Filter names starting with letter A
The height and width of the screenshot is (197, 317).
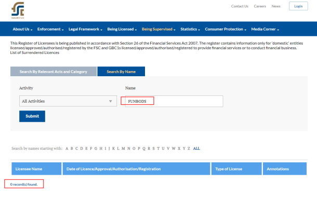click(x=67, y=149)
